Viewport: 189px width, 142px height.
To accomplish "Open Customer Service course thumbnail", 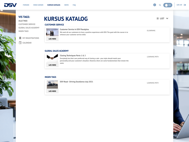I will [x=52, y=32].
